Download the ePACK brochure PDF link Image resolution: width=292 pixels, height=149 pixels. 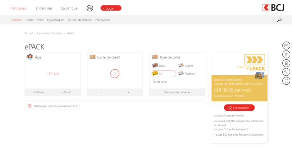[57, 106]
